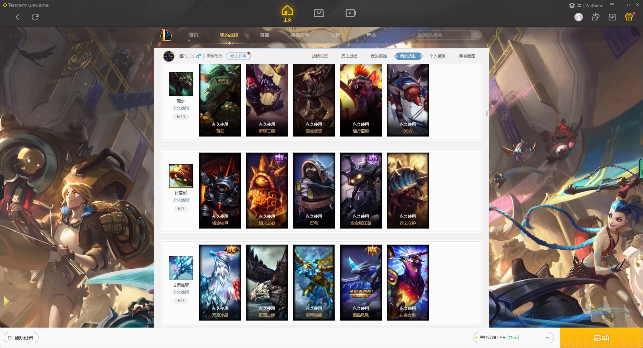The image size is (643, 348).
Task: Open the 联盟之隼 skin card
Action: click(x=267, y=283)
